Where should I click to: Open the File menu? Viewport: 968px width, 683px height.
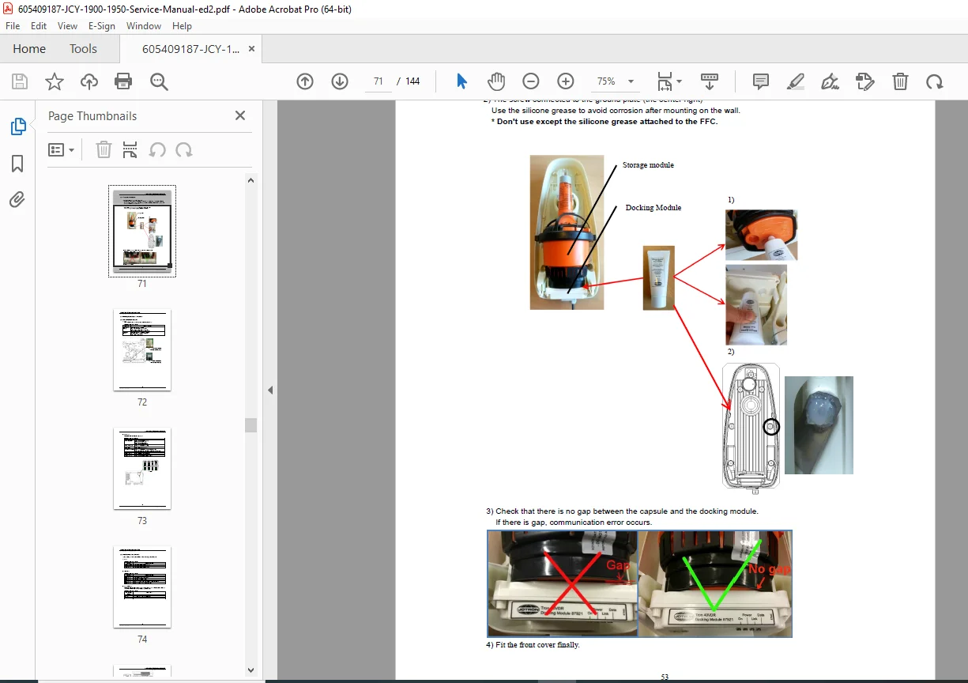(13, 26)
